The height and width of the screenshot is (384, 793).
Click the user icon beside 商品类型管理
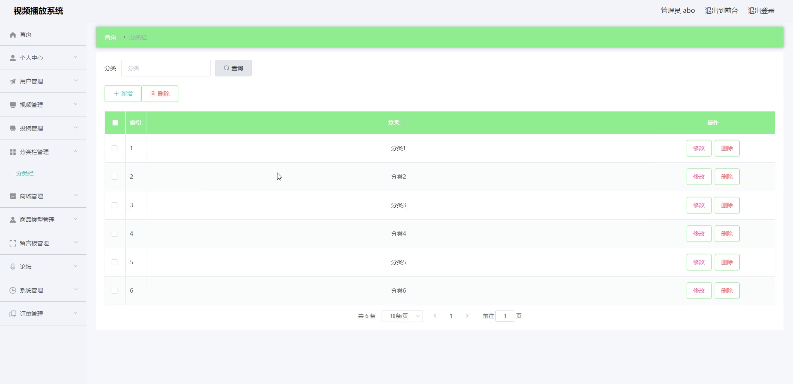(x=13, y=220)
